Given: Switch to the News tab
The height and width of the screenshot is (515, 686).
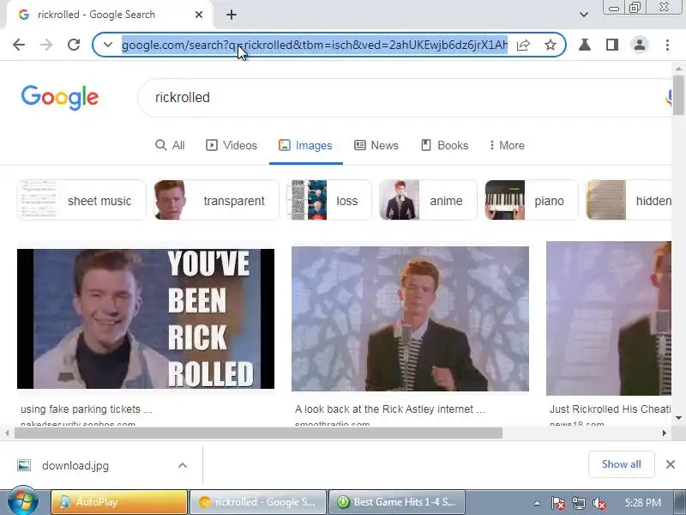Looking at the screenshot, I should (x=376, y=145).
